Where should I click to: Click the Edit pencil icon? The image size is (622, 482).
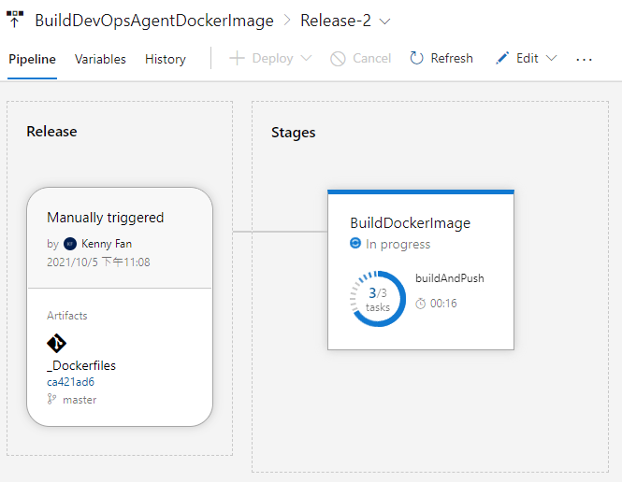tap(502, 58)
